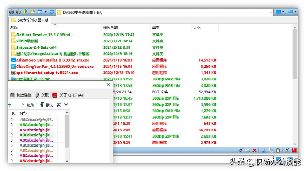The width and height of the screenshot is (306, 171).
Task: Click the 默认 default button
Action: (46, 105)
